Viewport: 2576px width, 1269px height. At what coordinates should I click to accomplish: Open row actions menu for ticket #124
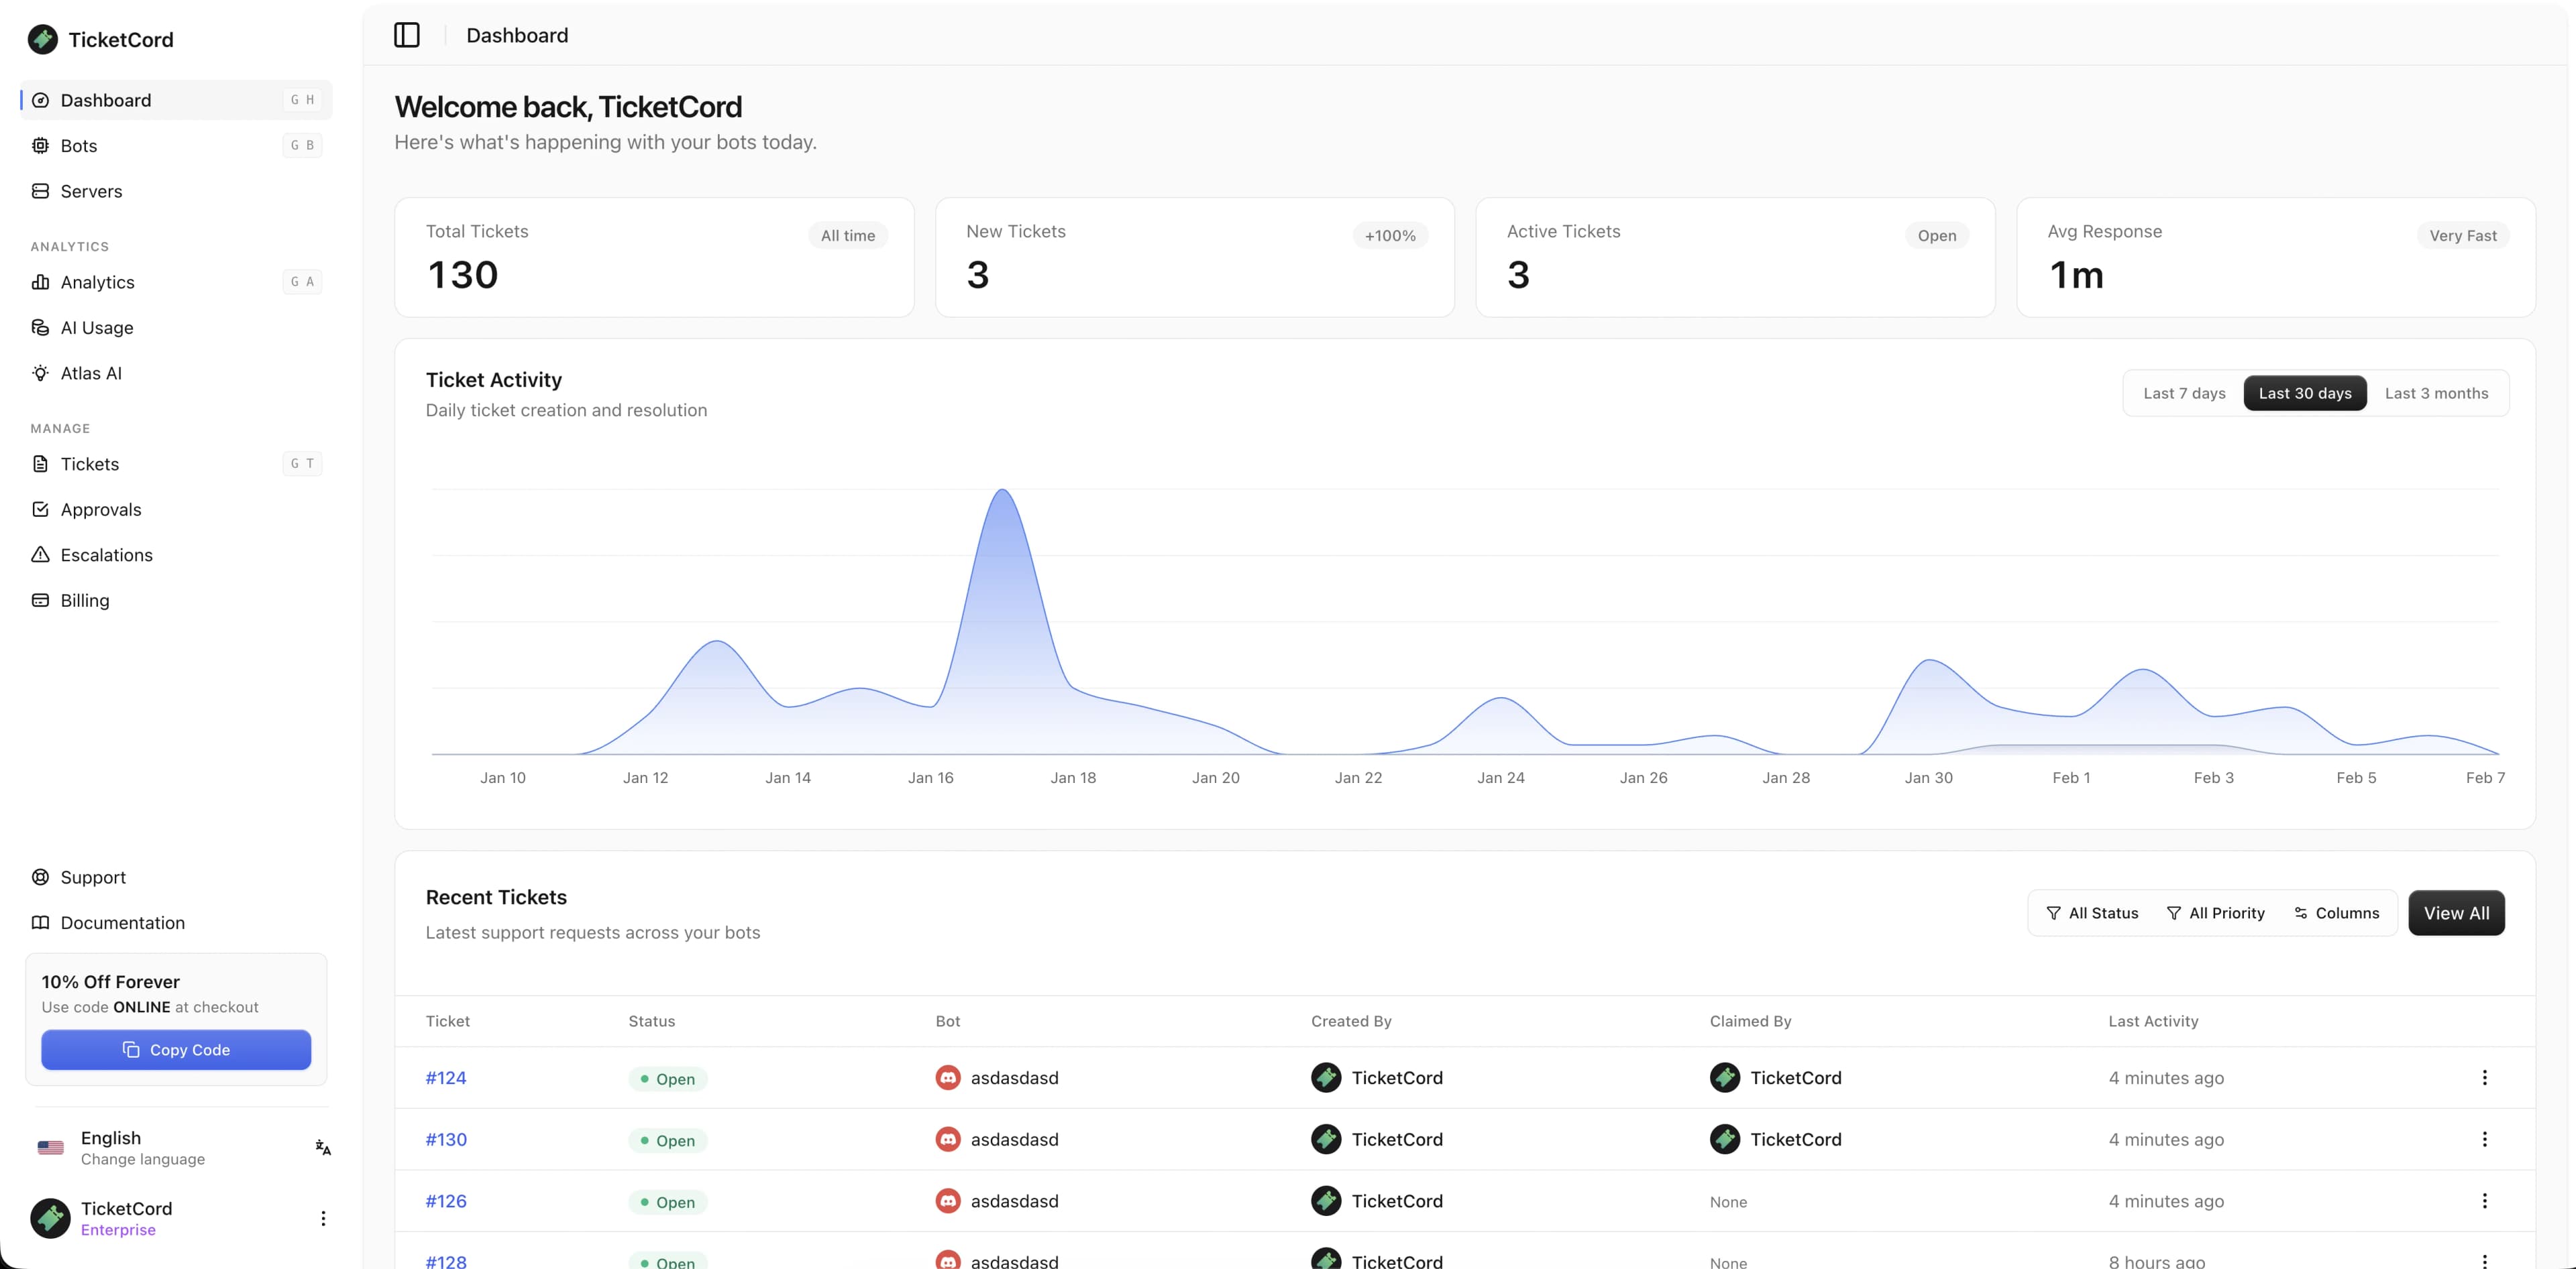pos(2484,1077)
